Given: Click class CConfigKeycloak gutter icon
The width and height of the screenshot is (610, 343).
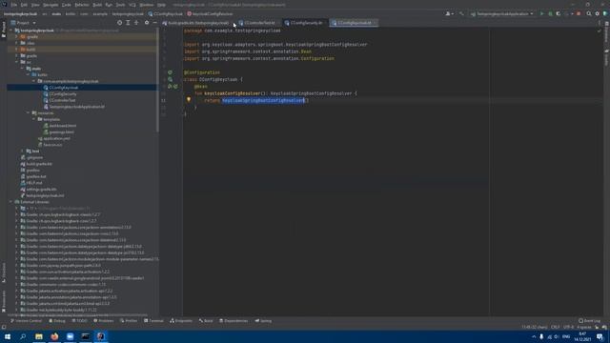Looking at the screenshot, I should coord(170,79).
